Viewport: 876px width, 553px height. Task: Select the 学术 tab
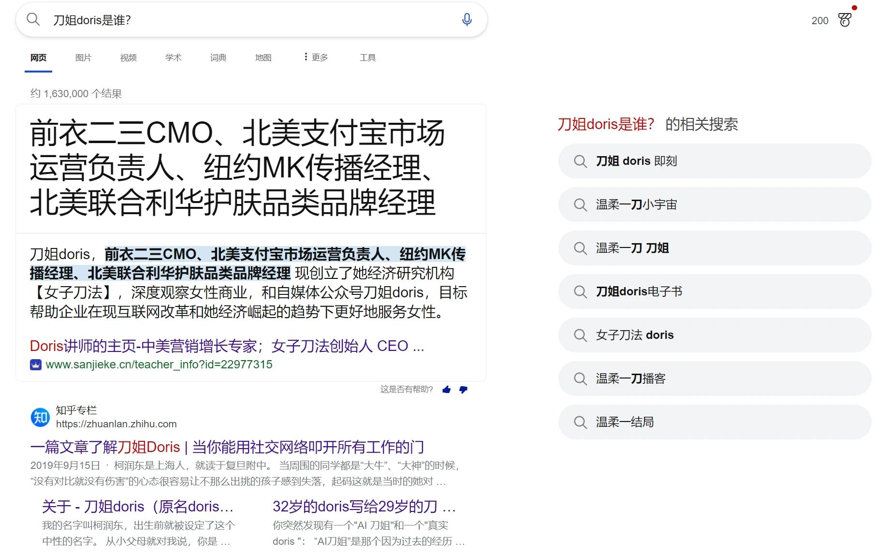(173, 58)
